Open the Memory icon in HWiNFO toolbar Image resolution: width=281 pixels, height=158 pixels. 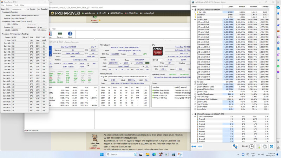60,34
